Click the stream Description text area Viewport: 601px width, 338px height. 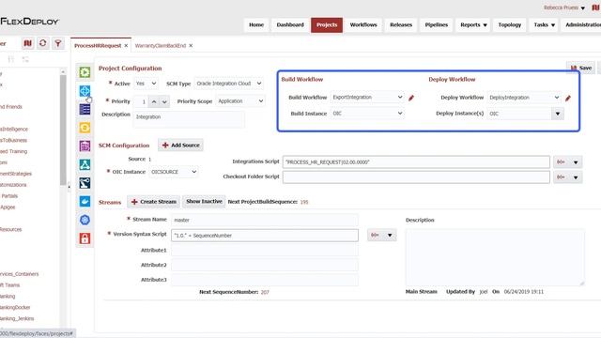495,257
